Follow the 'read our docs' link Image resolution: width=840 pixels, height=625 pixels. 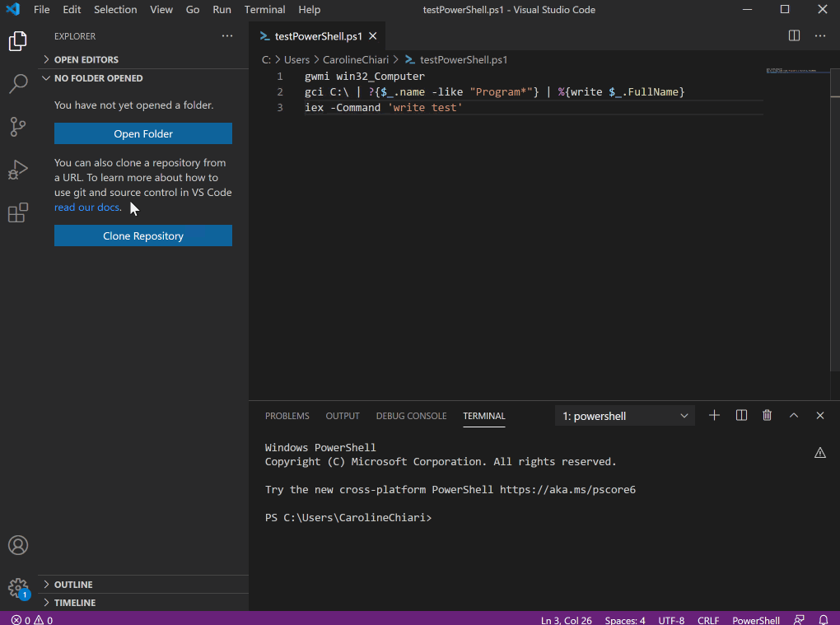(x=86, y=208)
